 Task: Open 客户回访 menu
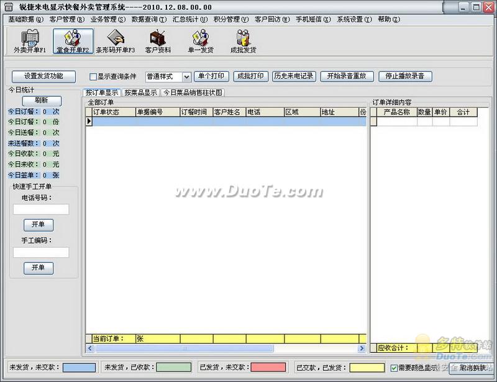272,19
